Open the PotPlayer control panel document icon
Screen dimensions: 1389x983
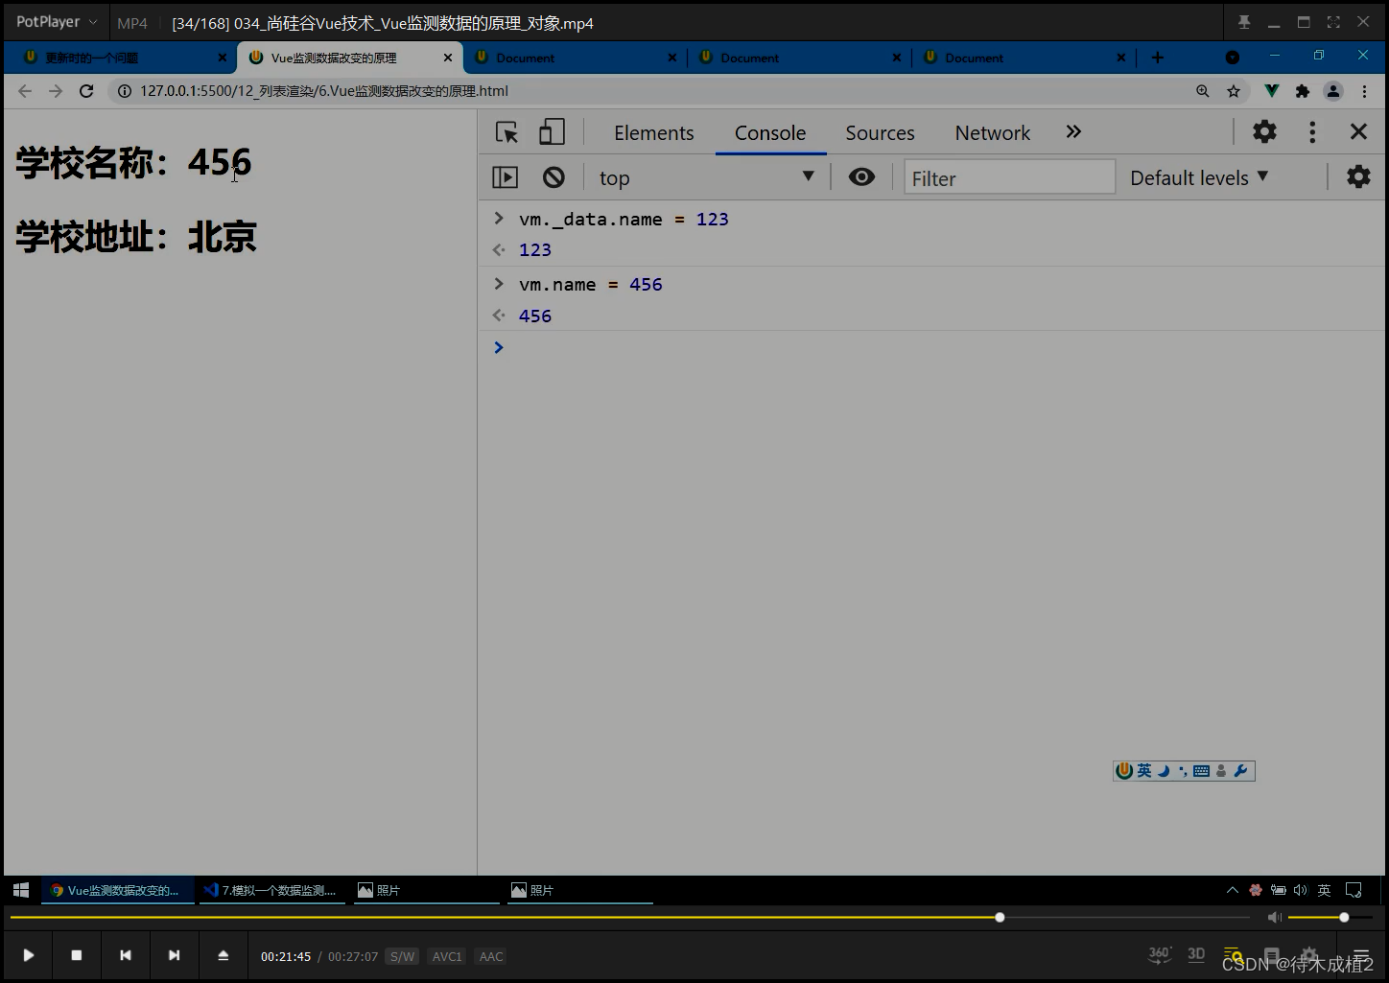tap(1272, 956)
